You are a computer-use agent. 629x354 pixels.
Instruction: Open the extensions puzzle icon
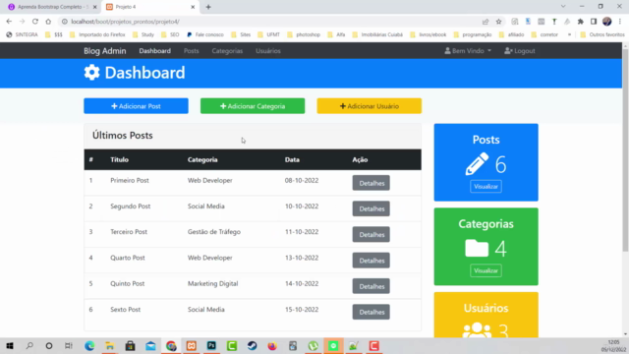(x=581, y=22)
